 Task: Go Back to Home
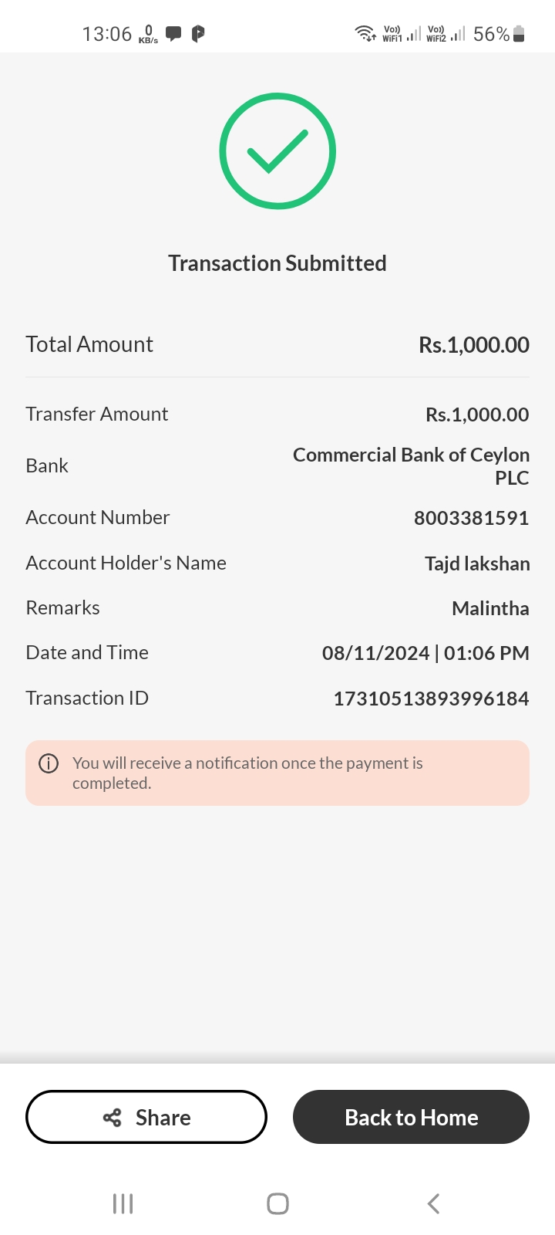(411, 1117)
